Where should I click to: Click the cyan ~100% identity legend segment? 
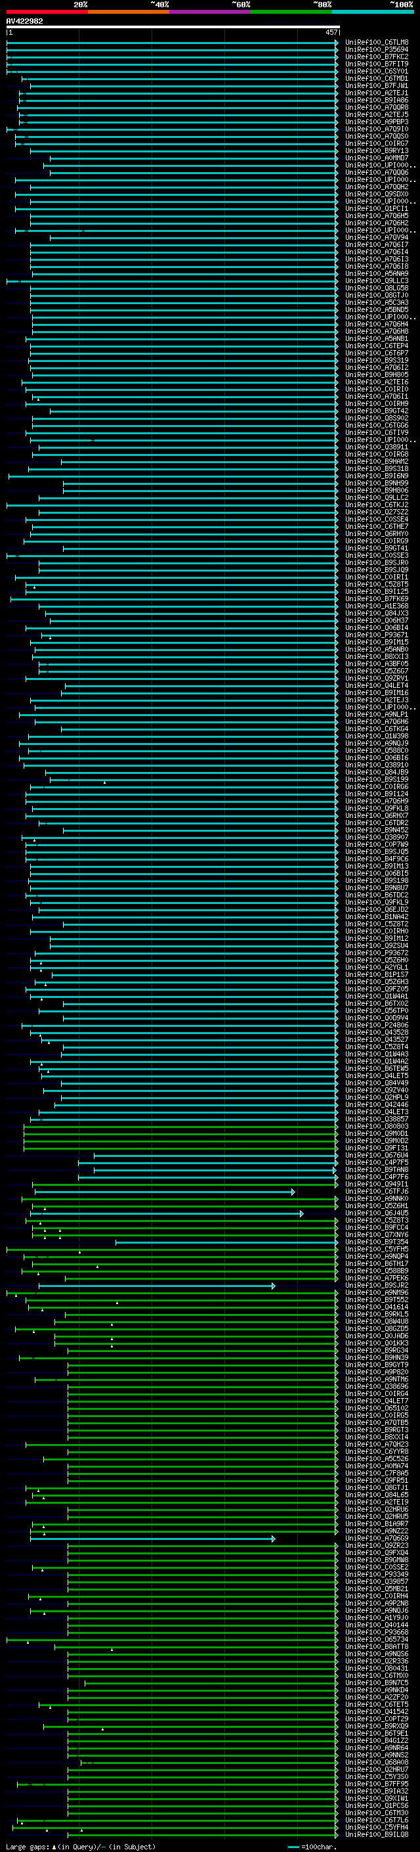coord(373,12)
